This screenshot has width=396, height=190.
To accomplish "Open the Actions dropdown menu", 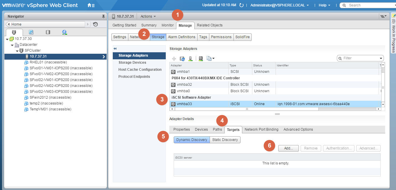I will (148, 16).
